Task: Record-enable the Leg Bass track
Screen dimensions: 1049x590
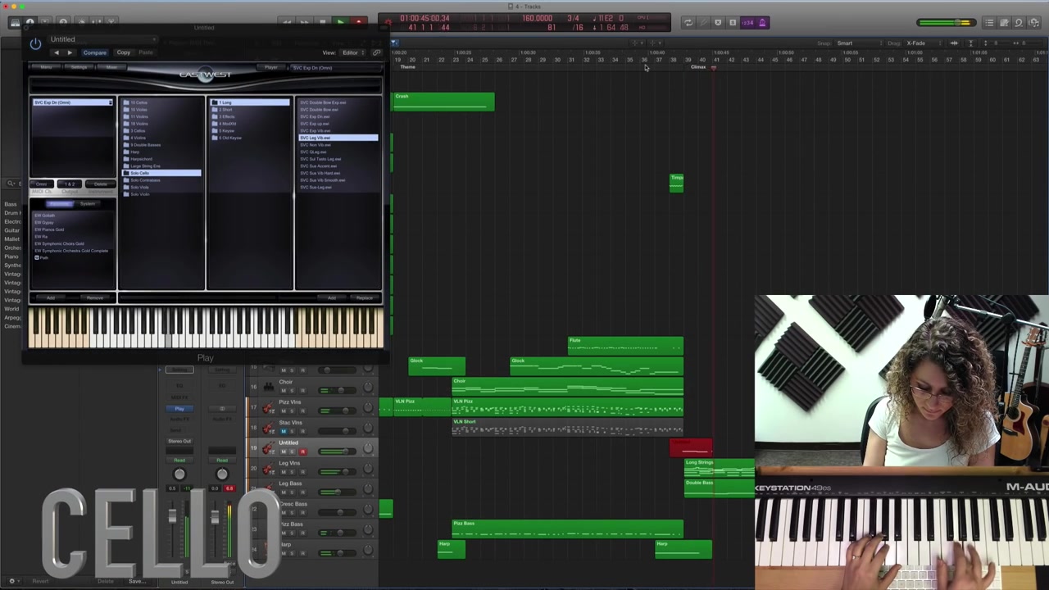Action: (302, 492)
